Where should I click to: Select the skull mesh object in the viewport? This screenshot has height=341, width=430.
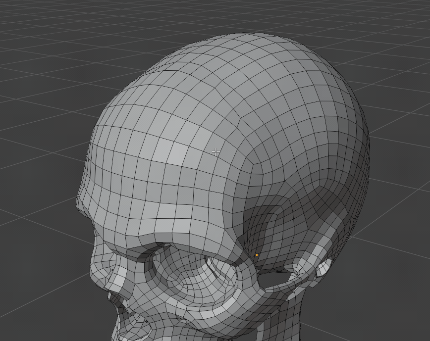[x=223, y=188]
